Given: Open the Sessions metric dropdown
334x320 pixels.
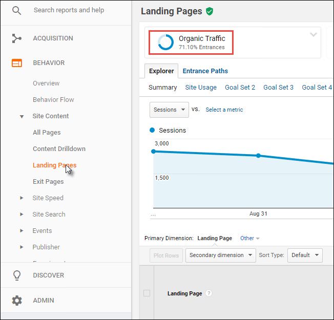Looking at the screenshot, I should tap(169, 110).
